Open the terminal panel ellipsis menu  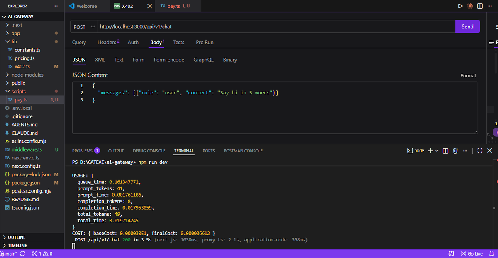[465, 151]
